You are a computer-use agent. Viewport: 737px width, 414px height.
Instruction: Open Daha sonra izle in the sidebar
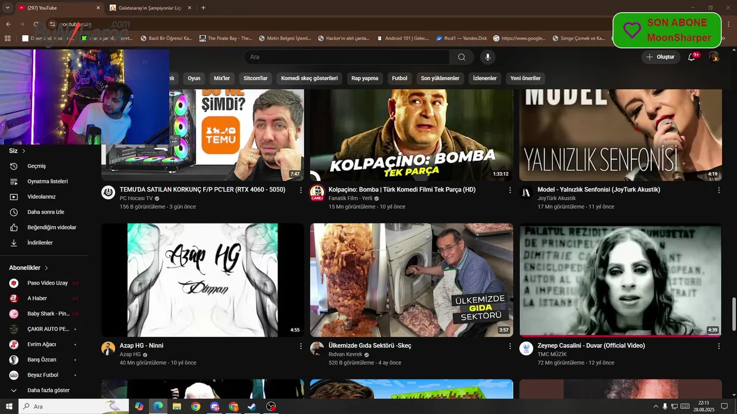coord(44,212)
